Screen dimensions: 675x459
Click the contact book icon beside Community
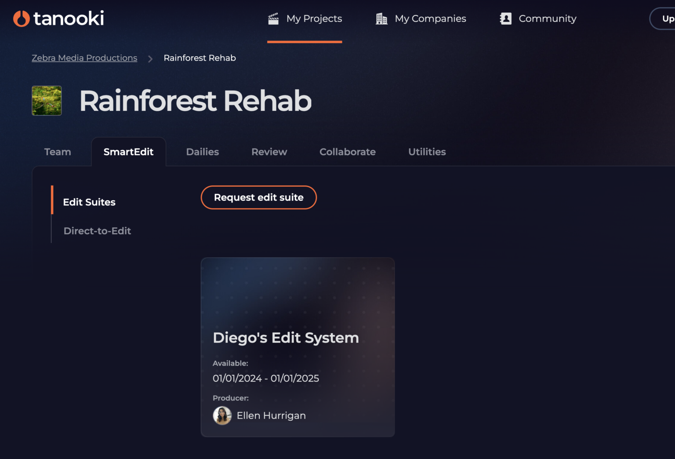506,18
